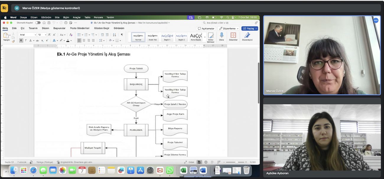Decrease paragraph indent
This screenshot has width=384, height=179.
click(102, 35)
